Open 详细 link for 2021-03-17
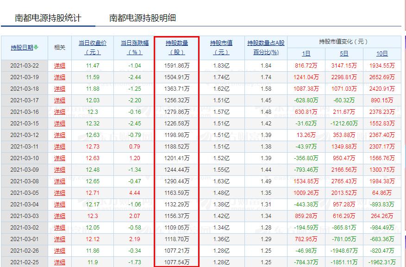The image size is (406, 267). 60,100
